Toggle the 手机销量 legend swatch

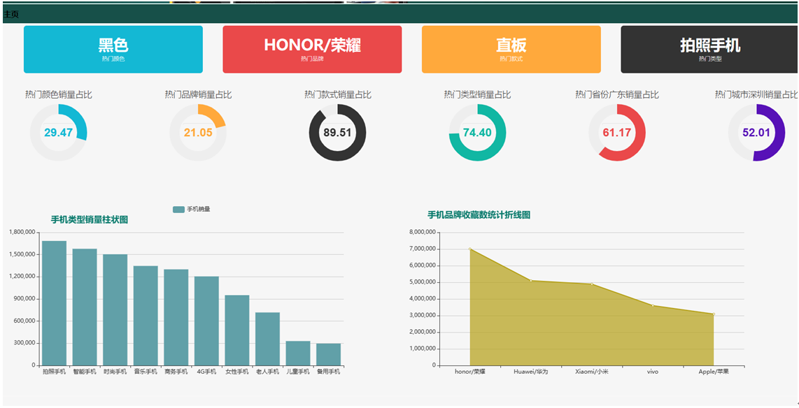point(179,209)
